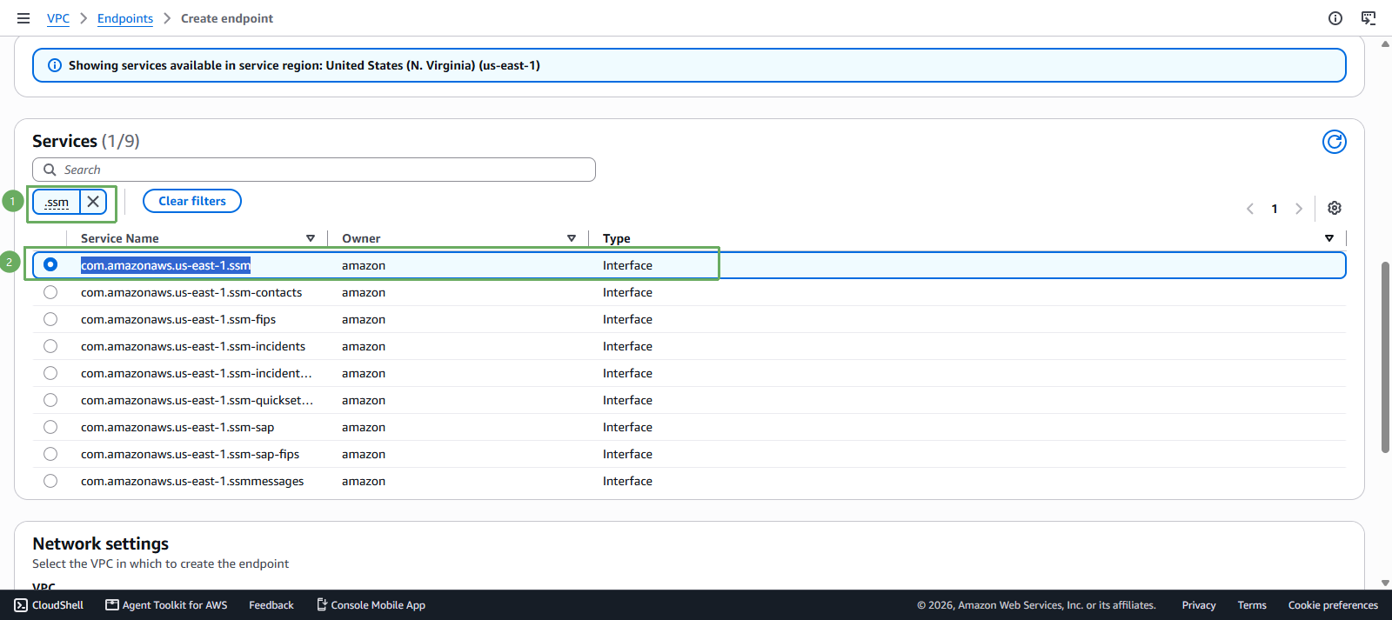This screenshot has height=620, width=1392.
Task: Open the hamburger navigation menu
Action: point(23,18)
